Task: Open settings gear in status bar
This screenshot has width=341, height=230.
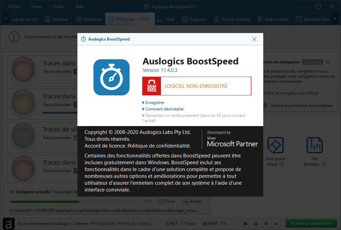Action: click(x=266, y=224)
